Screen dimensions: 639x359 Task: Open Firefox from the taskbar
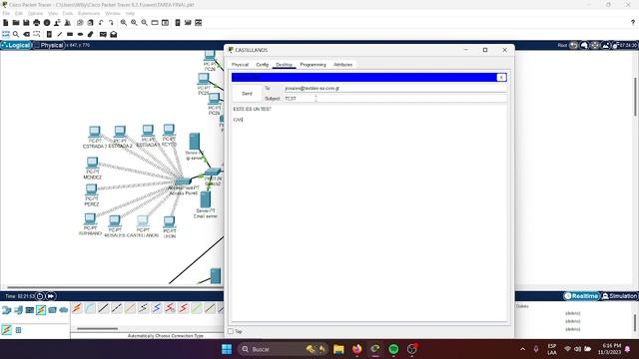[357, 349]
